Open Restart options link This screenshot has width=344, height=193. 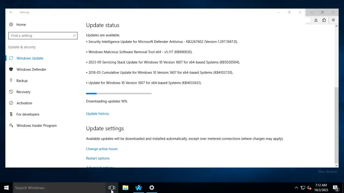(x=98, y=158)
